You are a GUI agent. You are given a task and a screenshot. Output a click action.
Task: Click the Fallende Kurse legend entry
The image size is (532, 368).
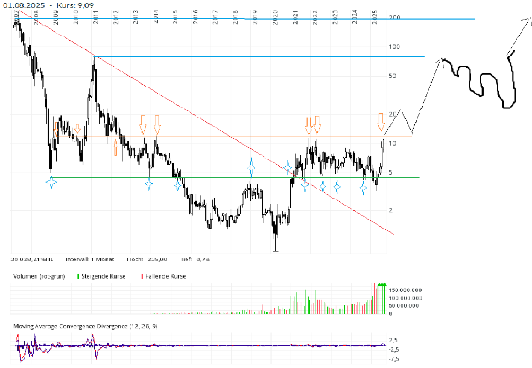[165, 276]
